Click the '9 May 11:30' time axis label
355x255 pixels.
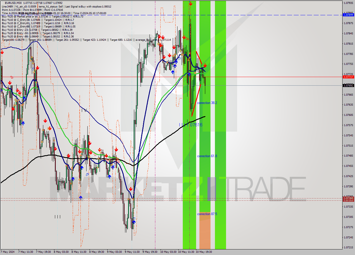point(132,252)
